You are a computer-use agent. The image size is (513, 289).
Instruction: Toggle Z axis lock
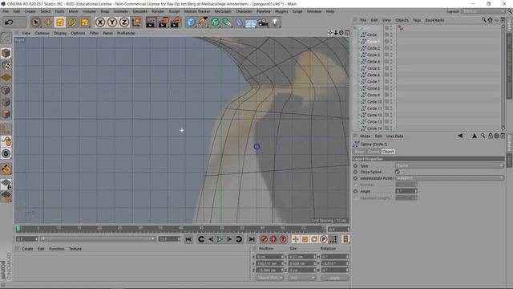coord(124,22)
